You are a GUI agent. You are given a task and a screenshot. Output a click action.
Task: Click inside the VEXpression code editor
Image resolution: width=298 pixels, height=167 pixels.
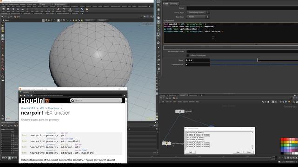pos(230,33)
